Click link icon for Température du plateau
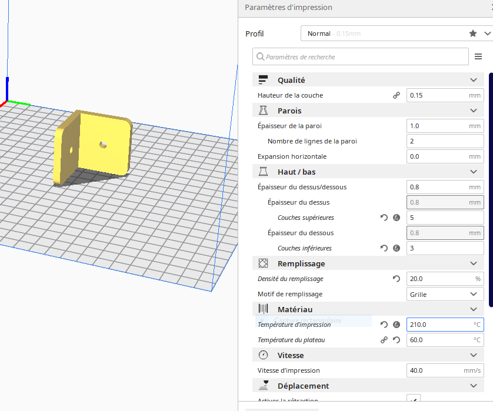The width and height of the screenshot is (493, 411). click(384, 340)
